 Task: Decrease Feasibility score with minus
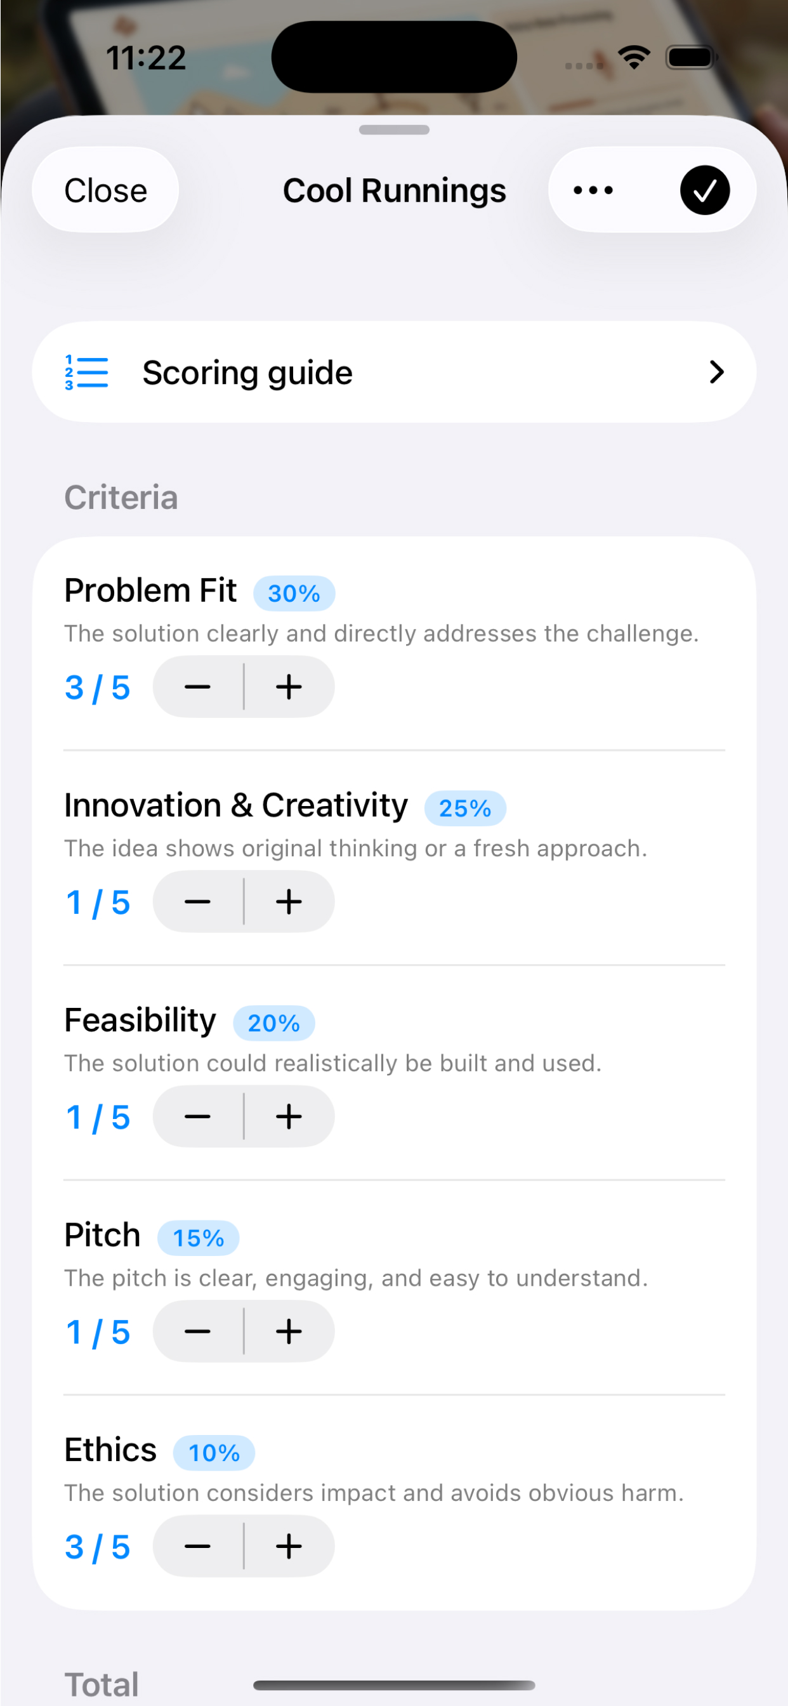tap(198, 1116)
